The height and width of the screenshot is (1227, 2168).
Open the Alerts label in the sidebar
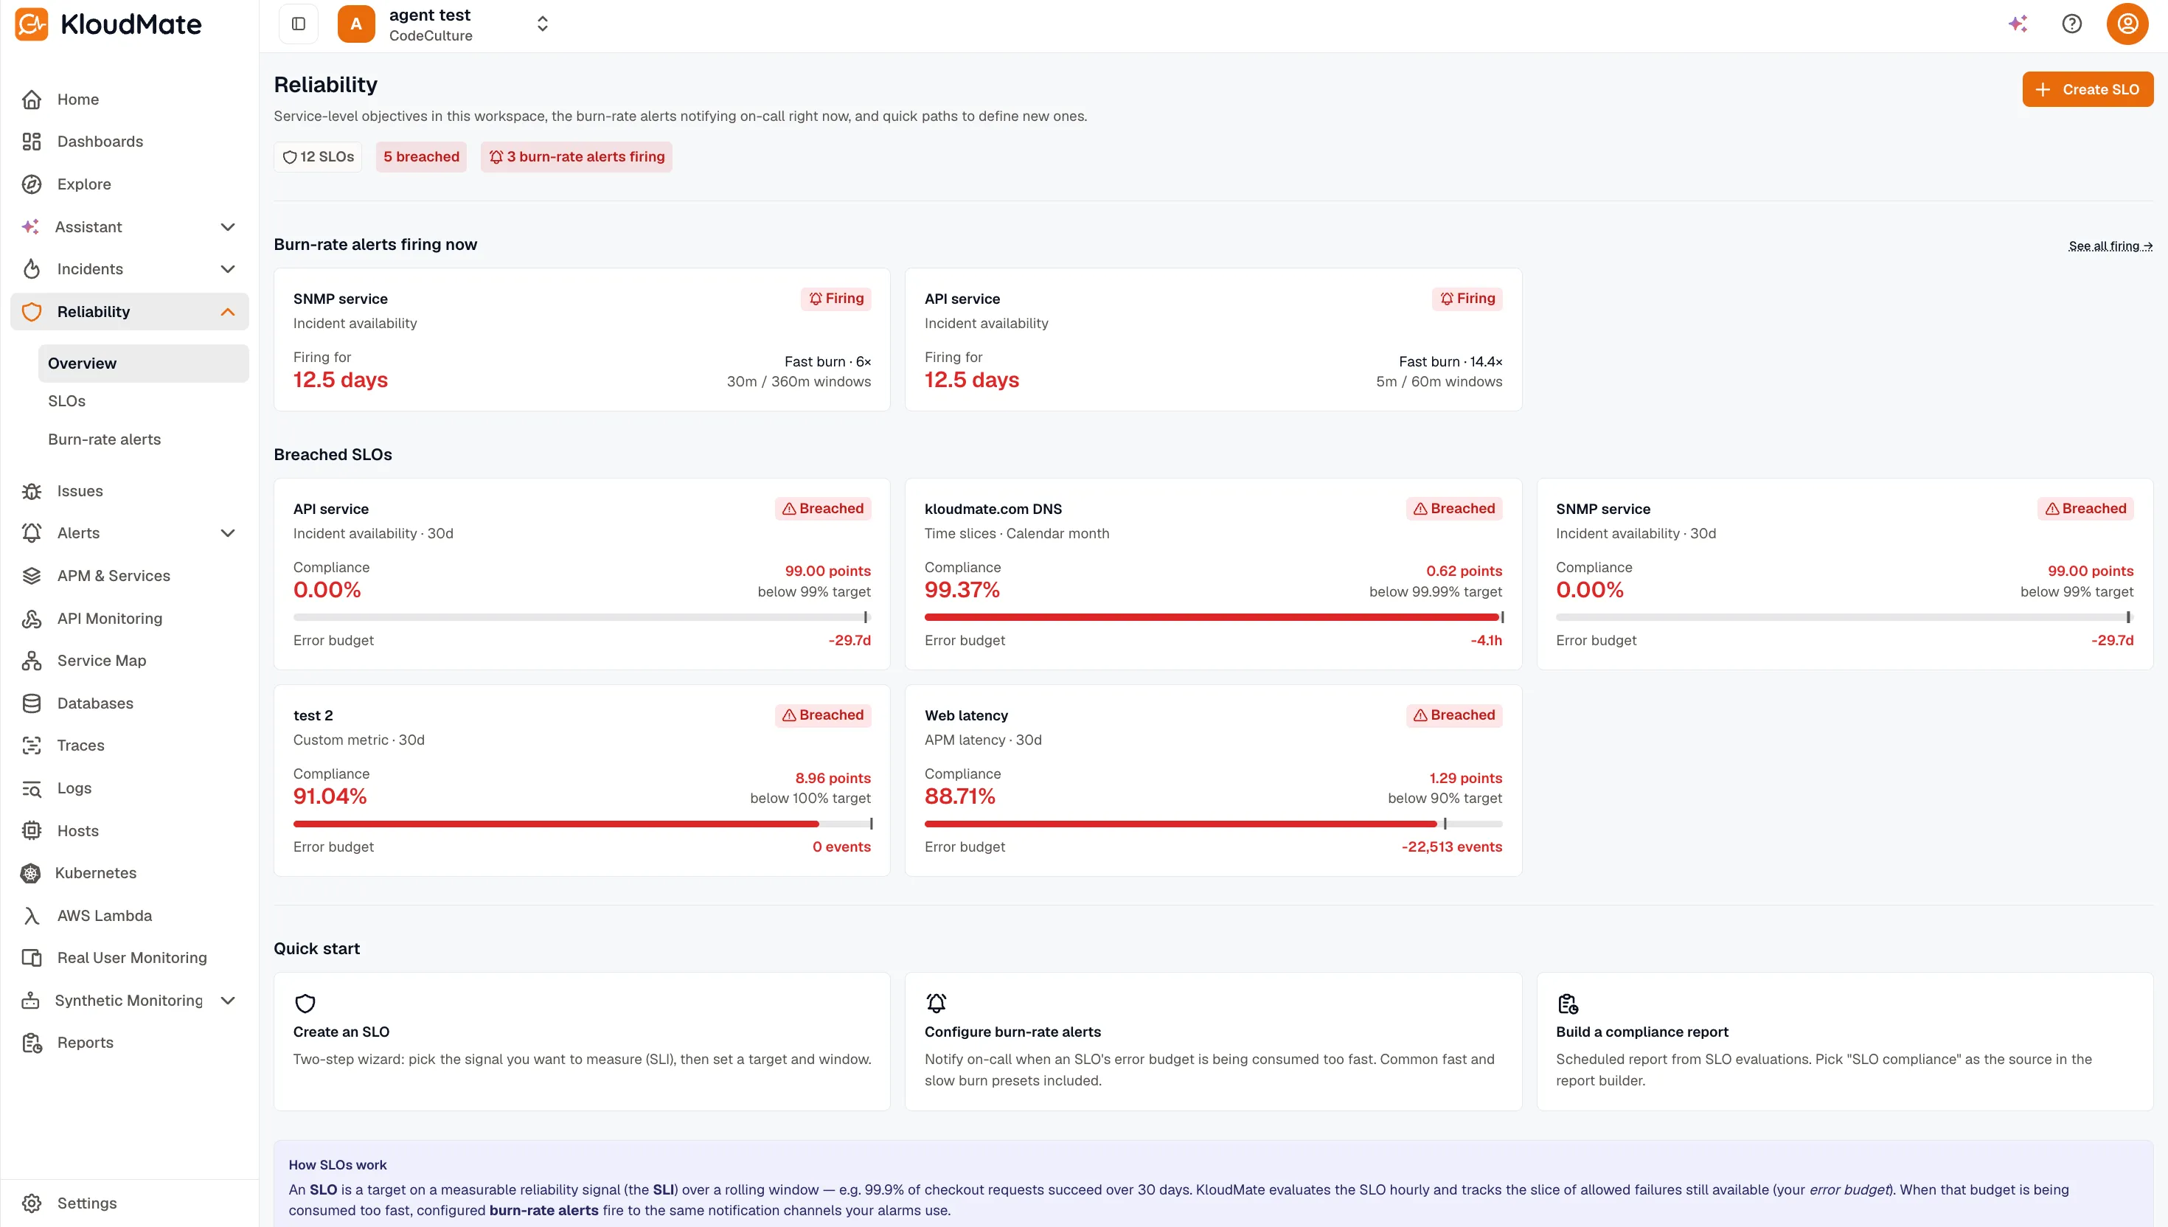coord(78,533)
